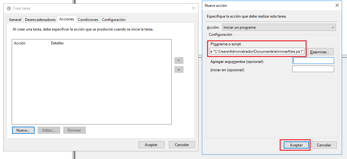
Task: Click the Examinar... browse button
Action: pos(320,52)
